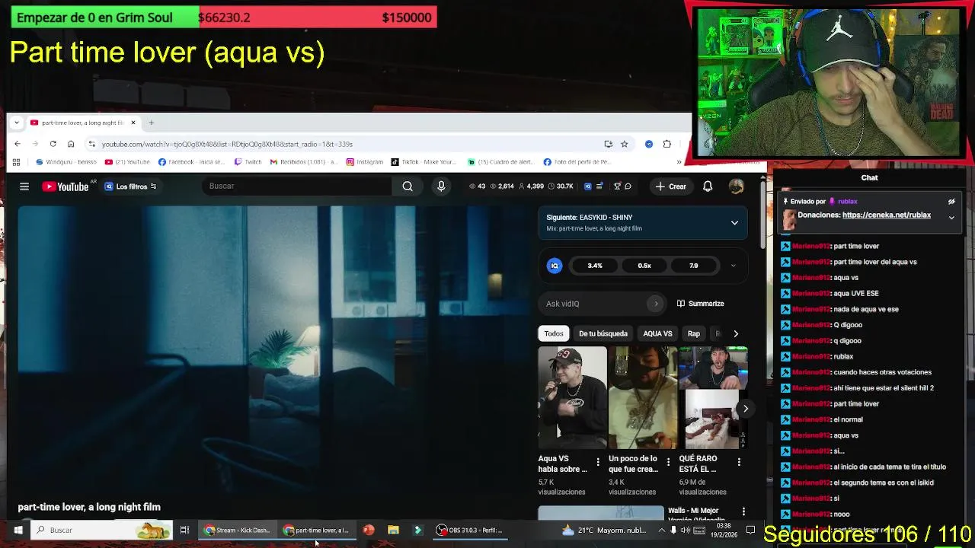Open the Recibidos Gmail bookmark
This screenshot has width=975, height=548.
[x=304, y=162]
